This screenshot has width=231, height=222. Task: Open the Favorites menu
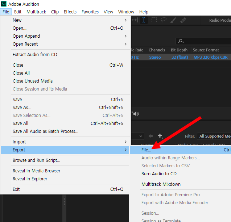(90, 12)
